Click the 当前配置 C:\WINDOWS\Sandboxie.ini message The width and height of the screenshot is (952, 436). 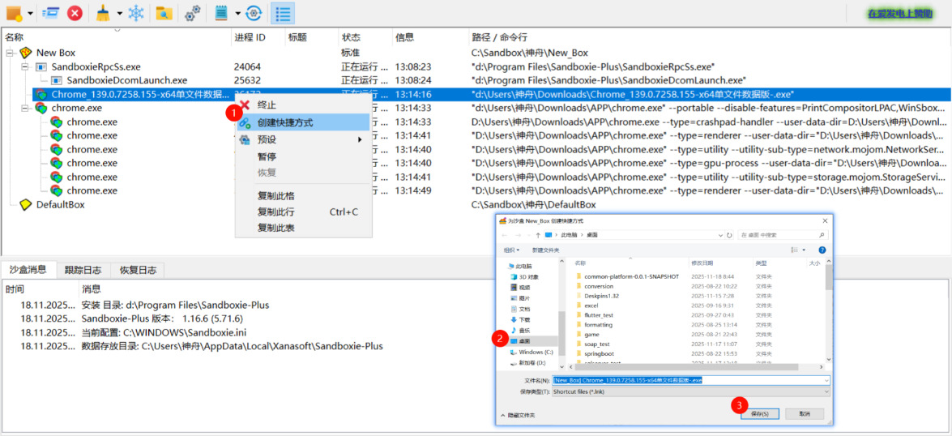tap(164, 332)
